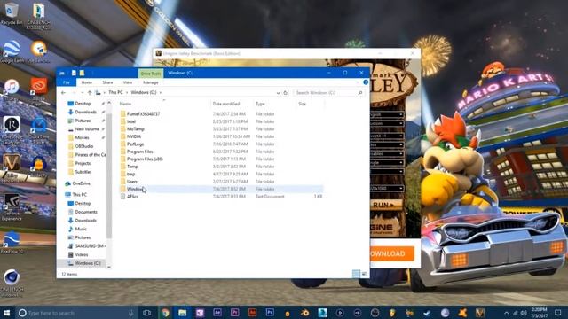This screenshot has height=319, width=568.
Task: Switch Explorer to large icons view
Action: [364, 274]
